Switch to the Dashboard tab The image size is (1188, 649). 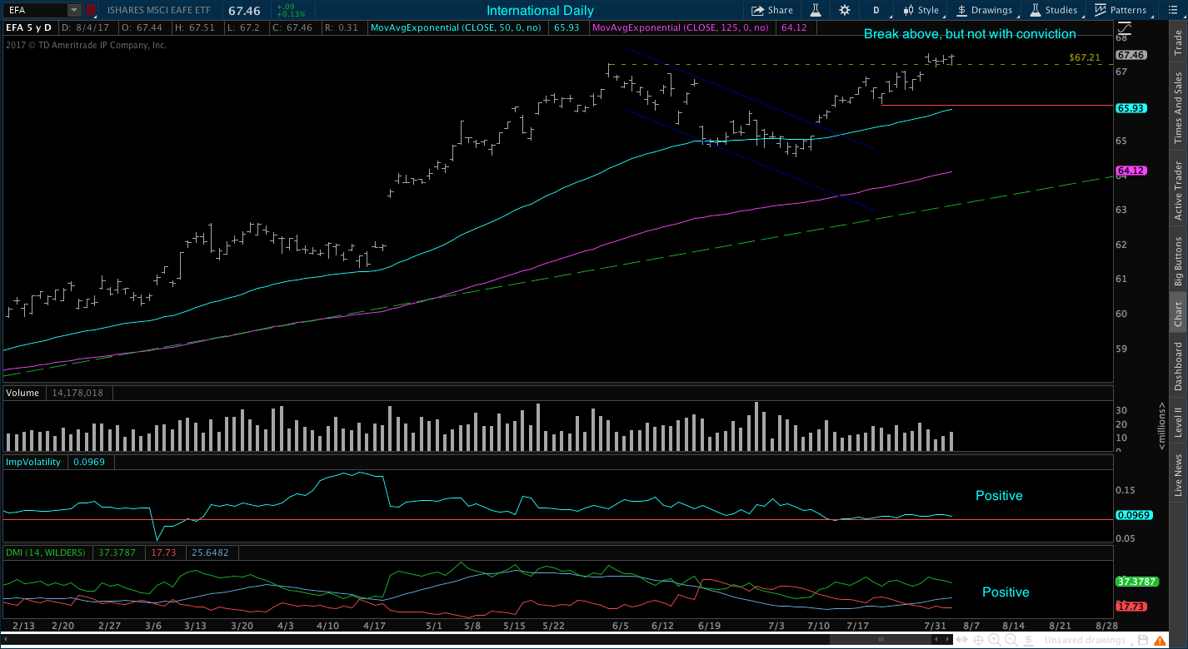(x=1178, y=366)
